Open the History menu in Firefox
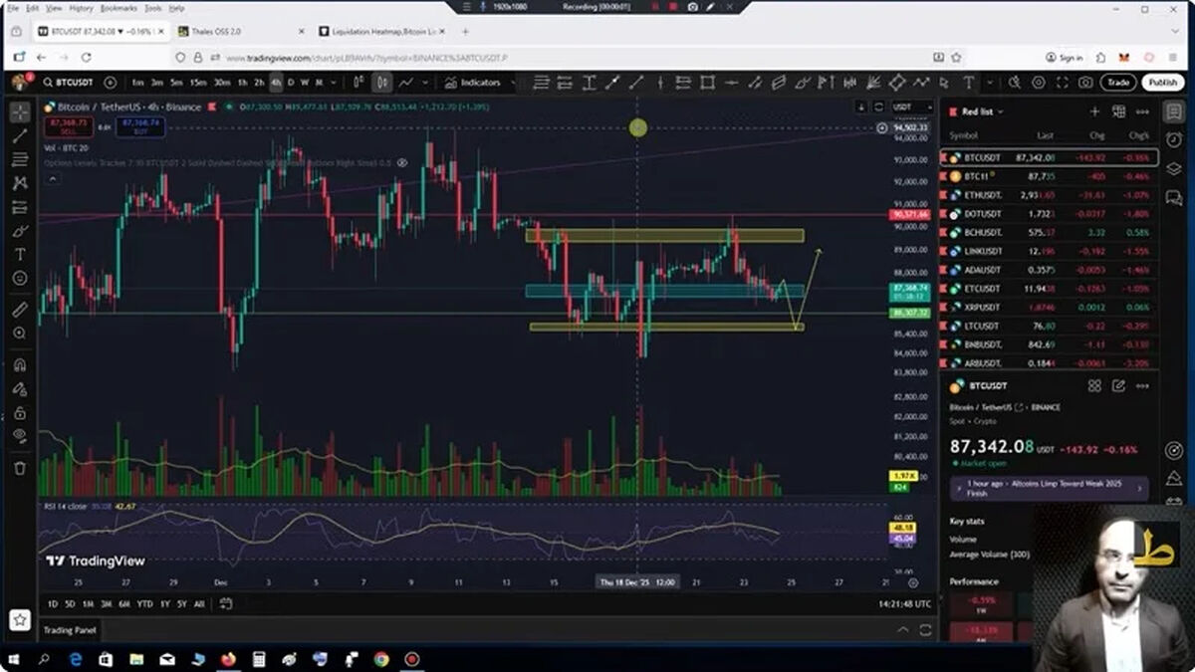 pos(81,8)
